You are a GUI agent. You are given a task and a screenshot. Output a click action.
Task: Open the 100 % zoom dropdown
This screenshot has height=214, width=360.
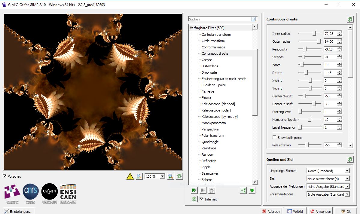pyautogui.click(x=162, y=176)
